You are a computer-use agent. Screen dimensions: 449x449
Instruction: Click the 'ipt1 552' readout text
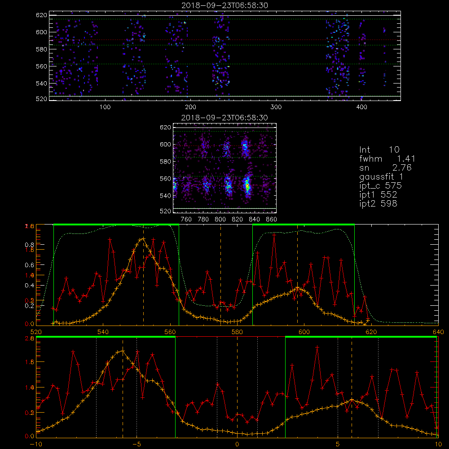click(x=378, y=195)
